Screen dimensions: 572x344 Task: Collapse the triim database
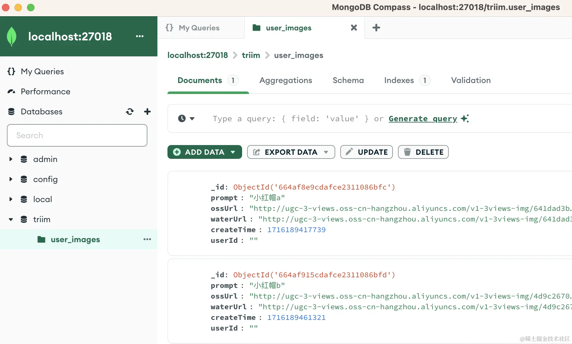coord(11,219)
